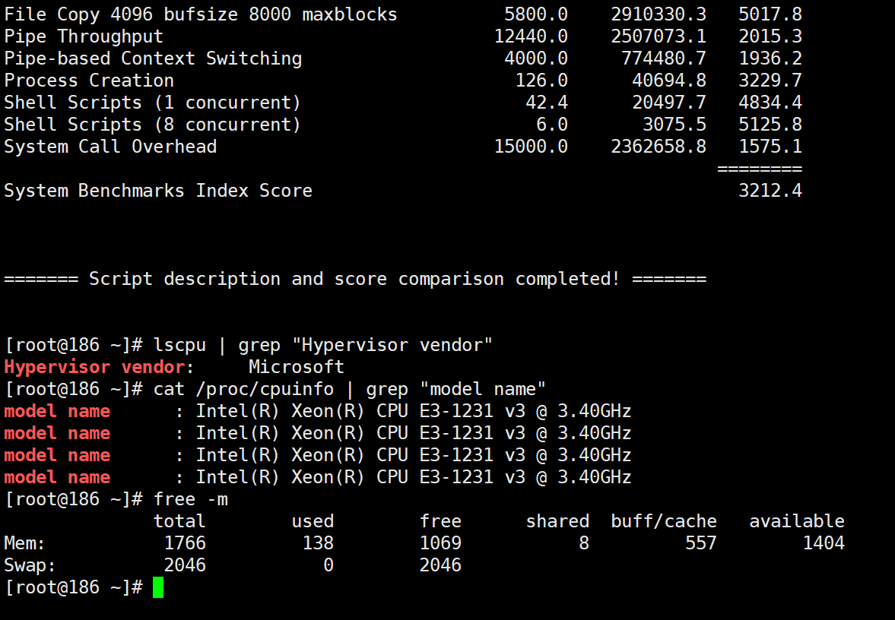Click the Script description completed message
Screen dimensions: 895x620
[355, 279]
